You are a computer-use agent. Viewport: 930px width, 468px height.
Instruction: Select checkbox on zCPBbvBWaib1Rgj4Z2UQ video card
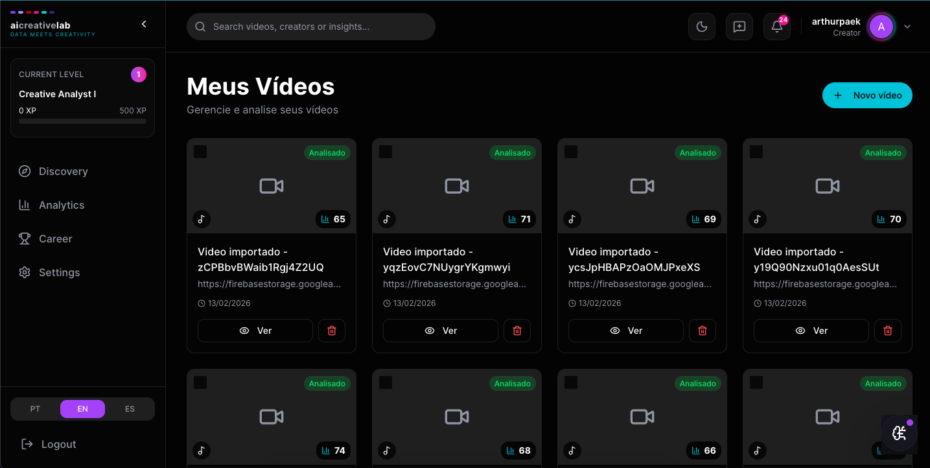click(x=200, y=152)
